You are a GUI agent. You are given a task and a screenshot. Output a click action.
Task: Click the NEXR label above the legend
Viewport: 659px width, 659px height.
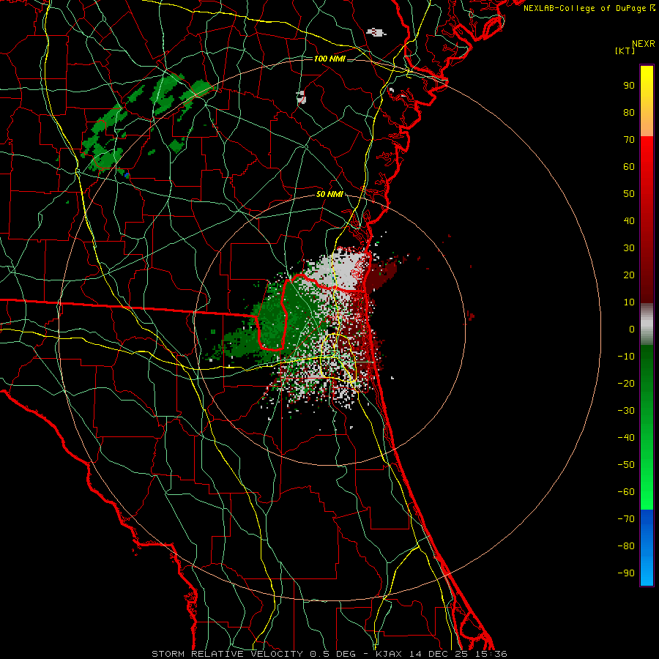(x=644, y=44)
